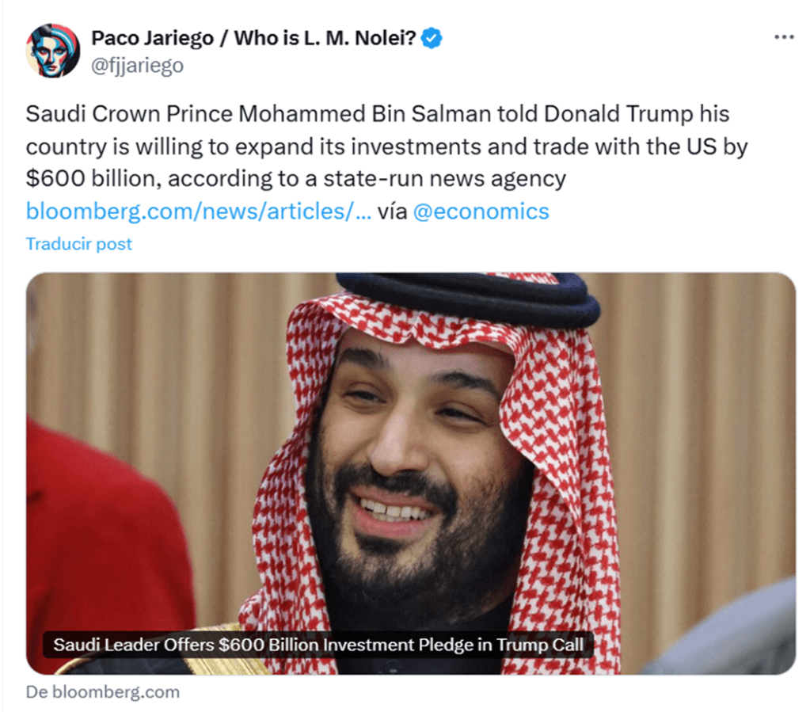This screenshot has height=712, width=810.
Task: Open Paco Jariego's profile avatar
Action: click(53, 51)
